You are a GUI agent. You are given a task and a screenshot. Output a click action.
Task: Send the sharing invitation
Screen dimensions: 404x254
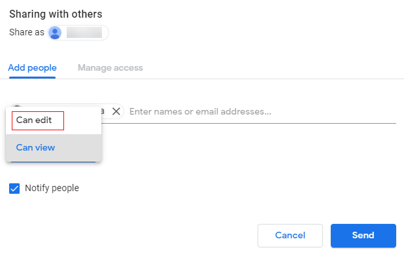click(x=363, y=236)
